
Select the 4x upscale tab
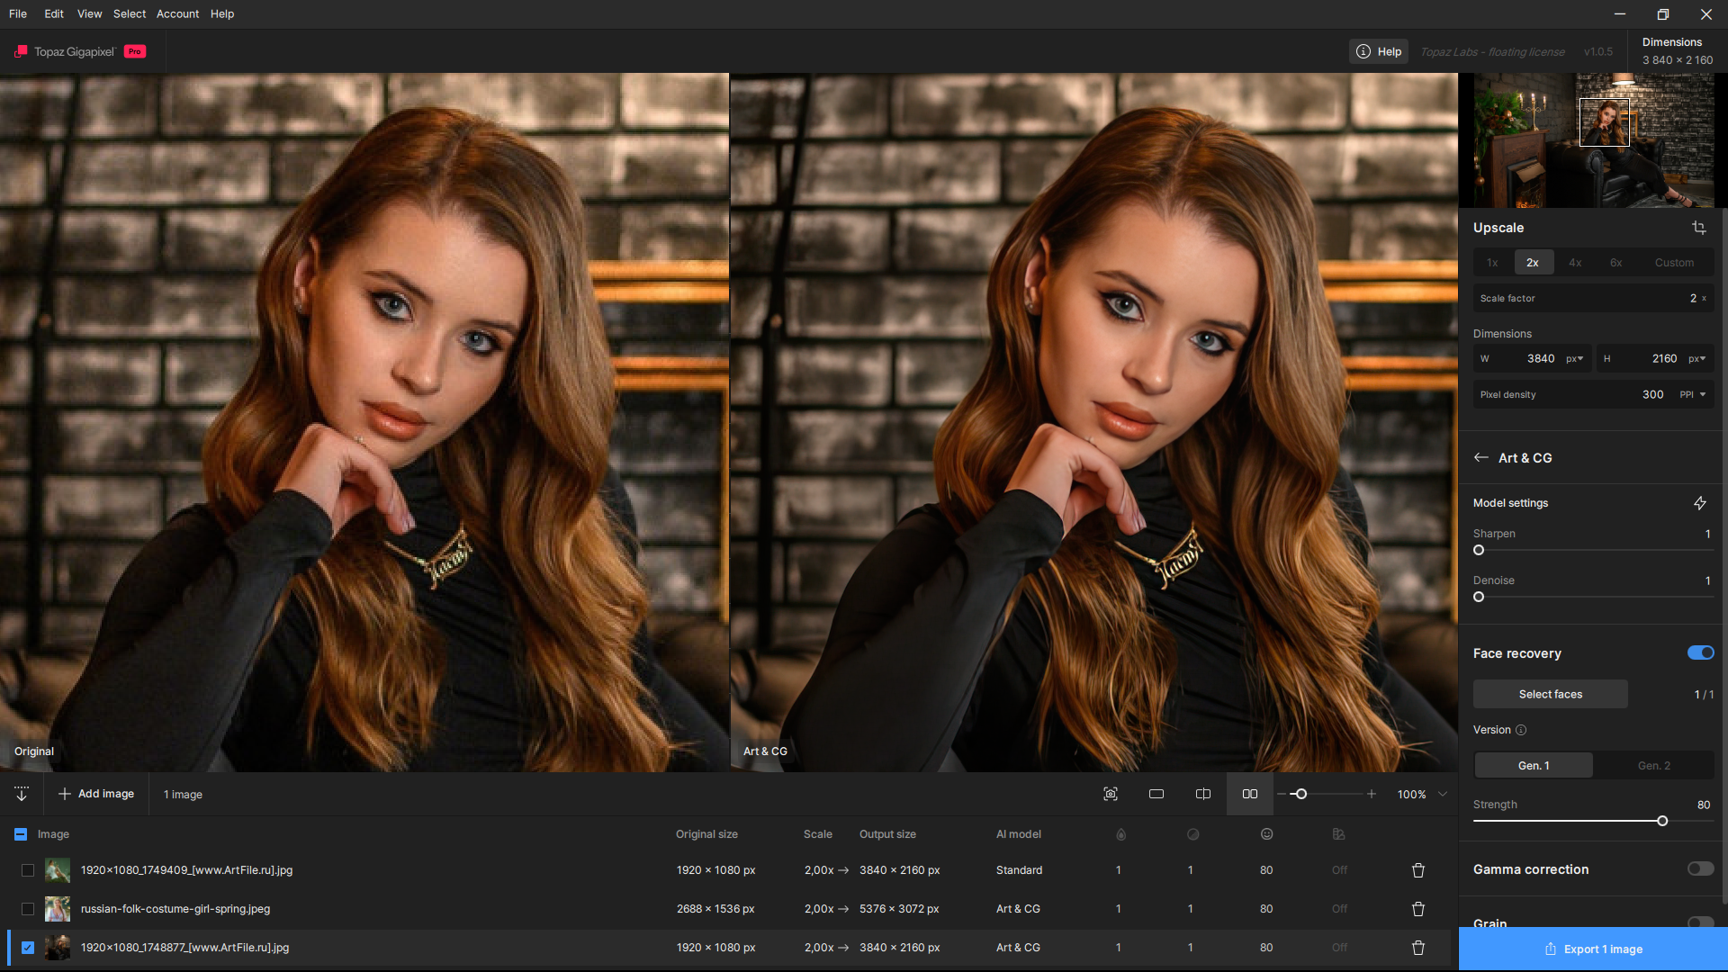tap(1575, 263)
